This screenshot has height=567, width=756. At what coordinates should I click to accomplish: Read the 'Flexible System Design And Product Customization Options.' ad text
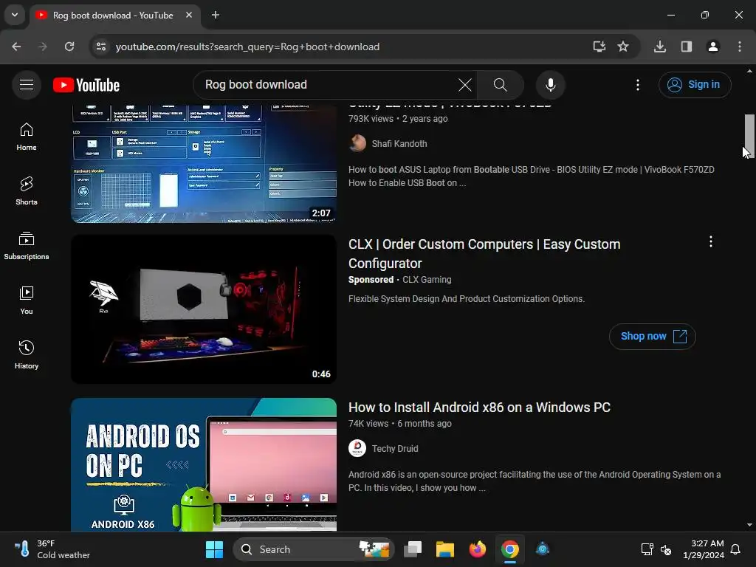(x=467, y=299)
